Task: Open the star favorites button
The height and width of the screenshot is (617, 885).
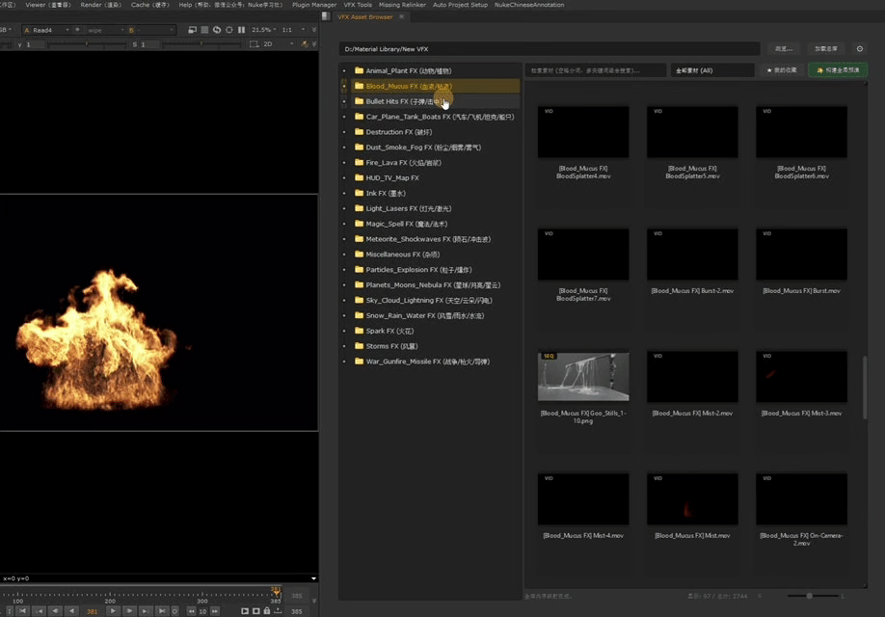Action: (x=782, y=70)
